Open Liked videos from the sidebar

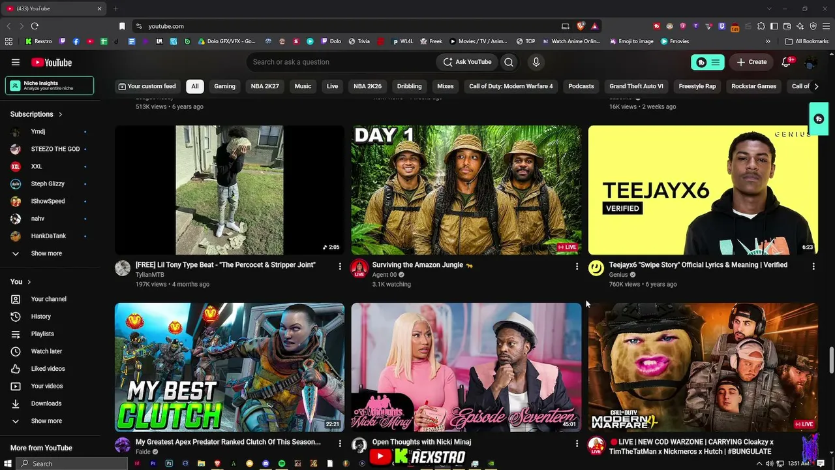(x=47, y=369)
